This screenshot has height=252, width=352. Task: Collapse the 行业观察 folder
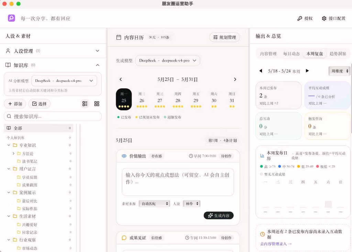pos(9,240)
